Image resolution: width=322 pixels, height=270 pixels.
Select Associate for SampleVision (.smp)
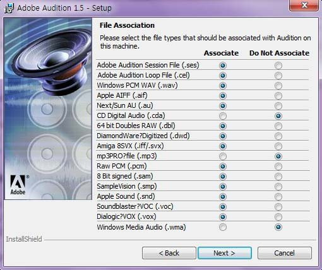point(223,187)
